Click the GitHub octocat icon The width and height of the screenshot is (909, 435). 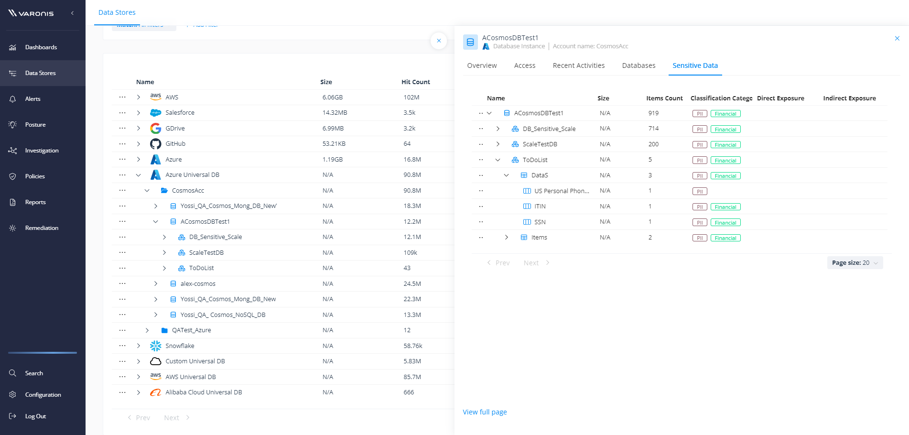(x=155, y=144)
